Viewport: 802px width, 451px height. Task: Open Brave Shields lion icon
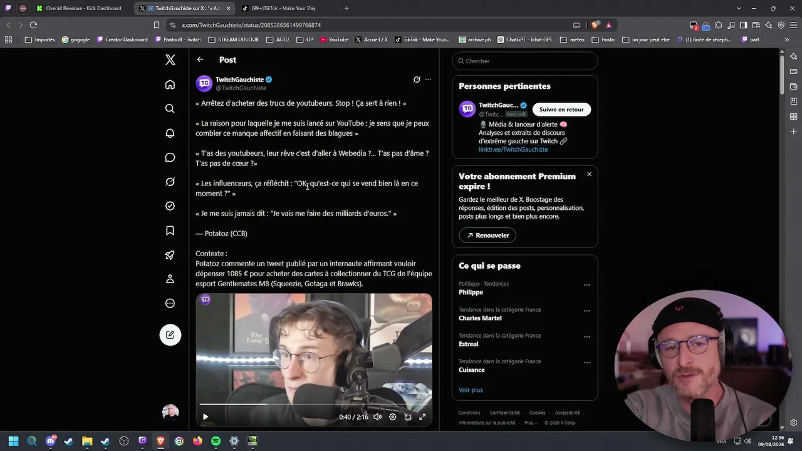[x=595, y=25]
